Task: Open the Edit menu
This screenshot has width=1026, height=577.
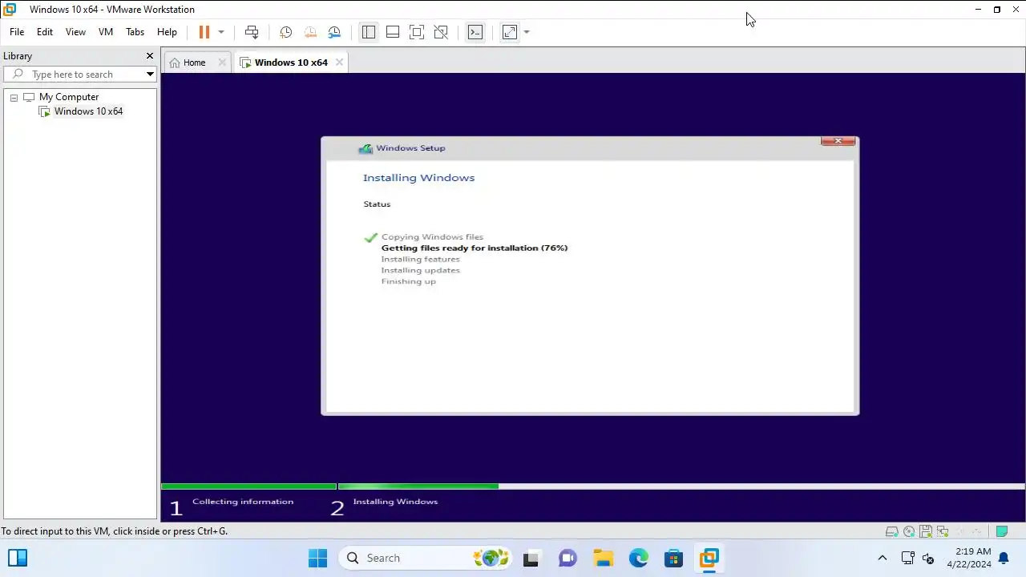Action: coord(45,32)
